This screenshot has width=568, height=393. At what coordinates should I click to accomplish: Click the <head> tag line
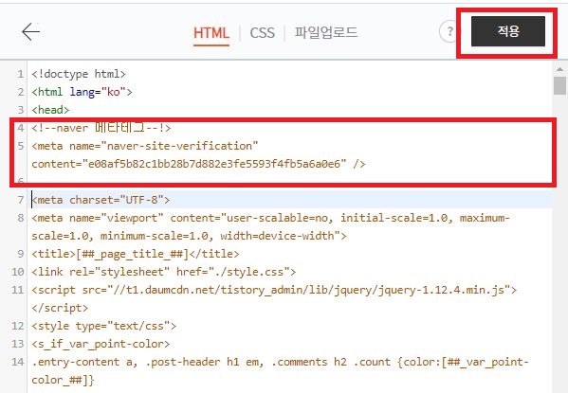[x=50, y=110]
